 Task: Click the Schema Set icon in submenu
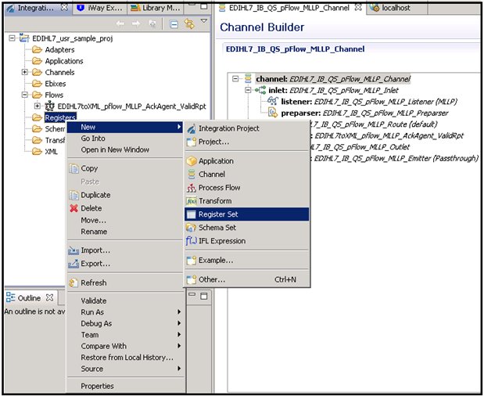point(192,228)
